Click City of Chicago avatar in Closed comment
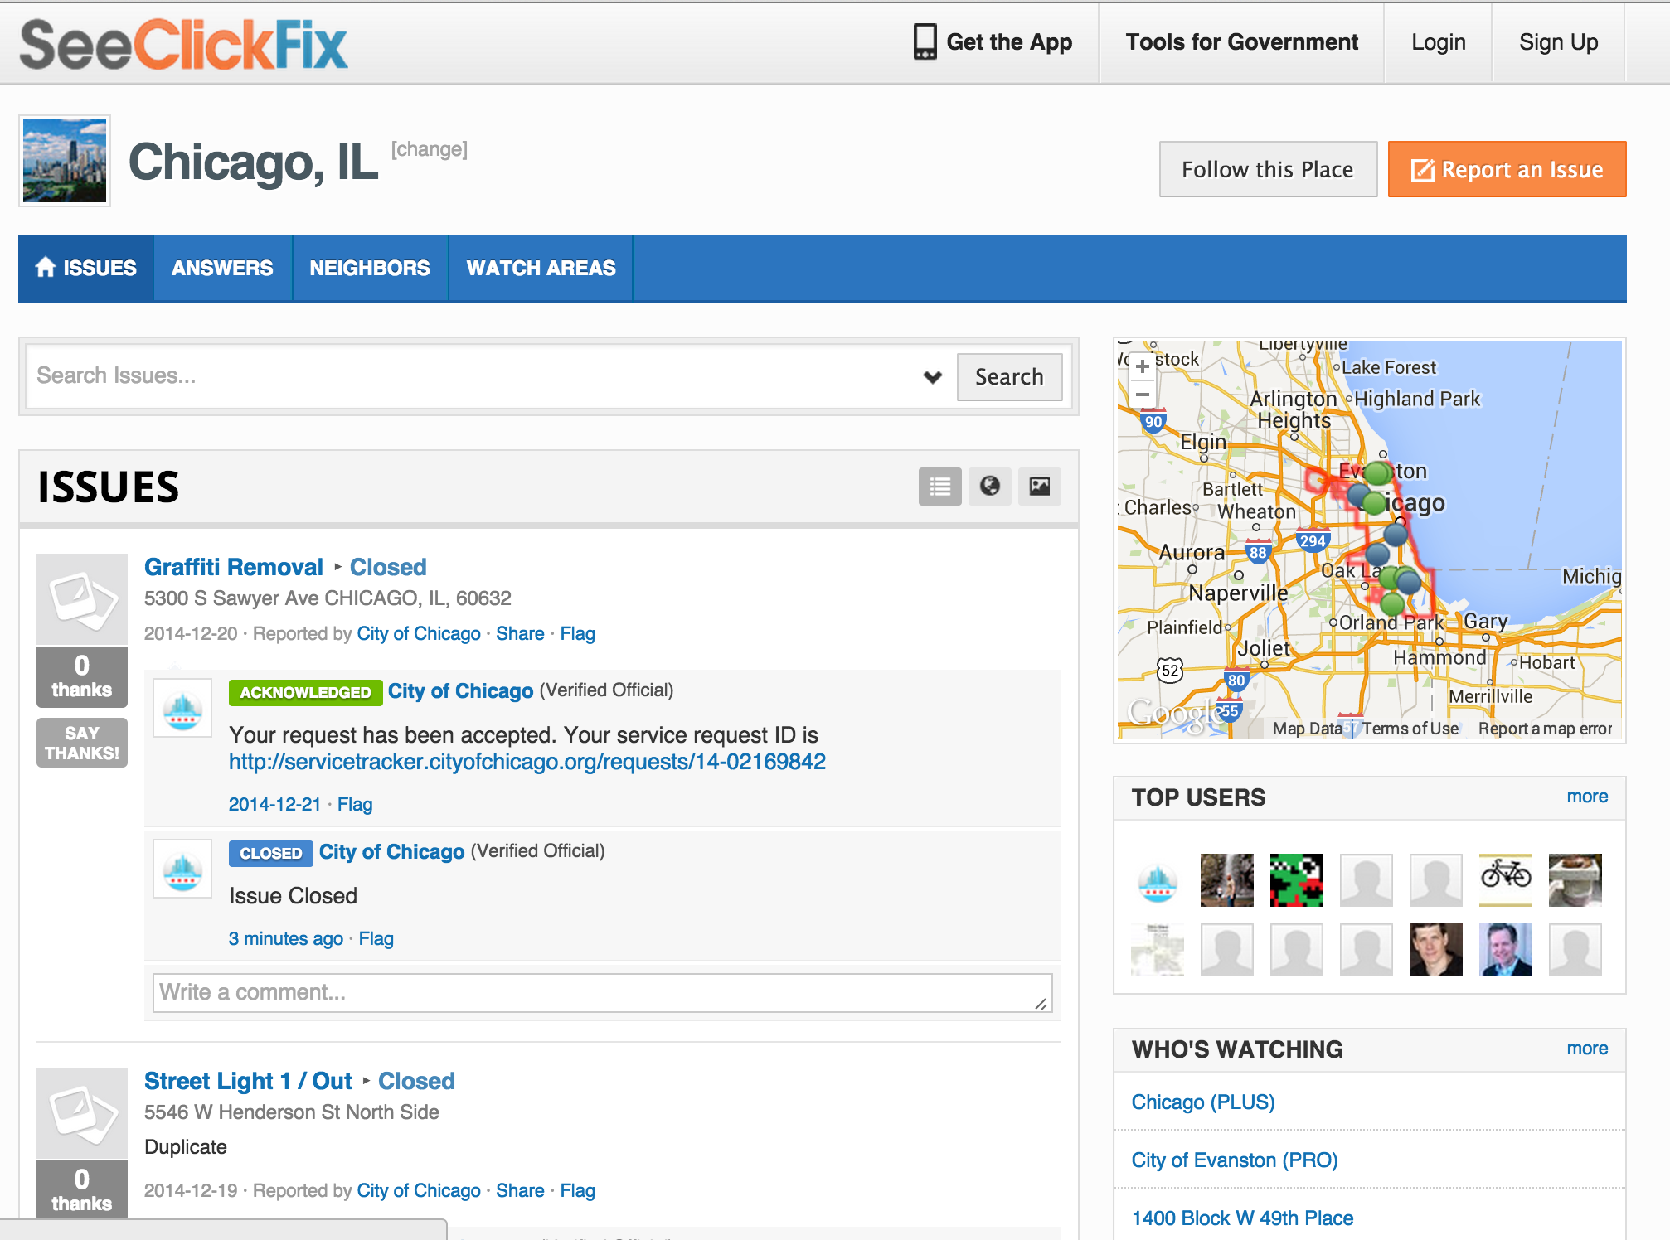The width and height of the screenshot is (1670, 1240). [x=182, y=869]
